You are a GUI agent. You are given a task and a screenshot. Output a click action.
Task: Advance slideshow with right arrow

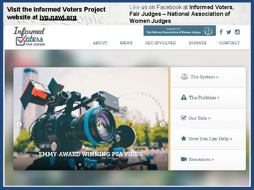162,124
